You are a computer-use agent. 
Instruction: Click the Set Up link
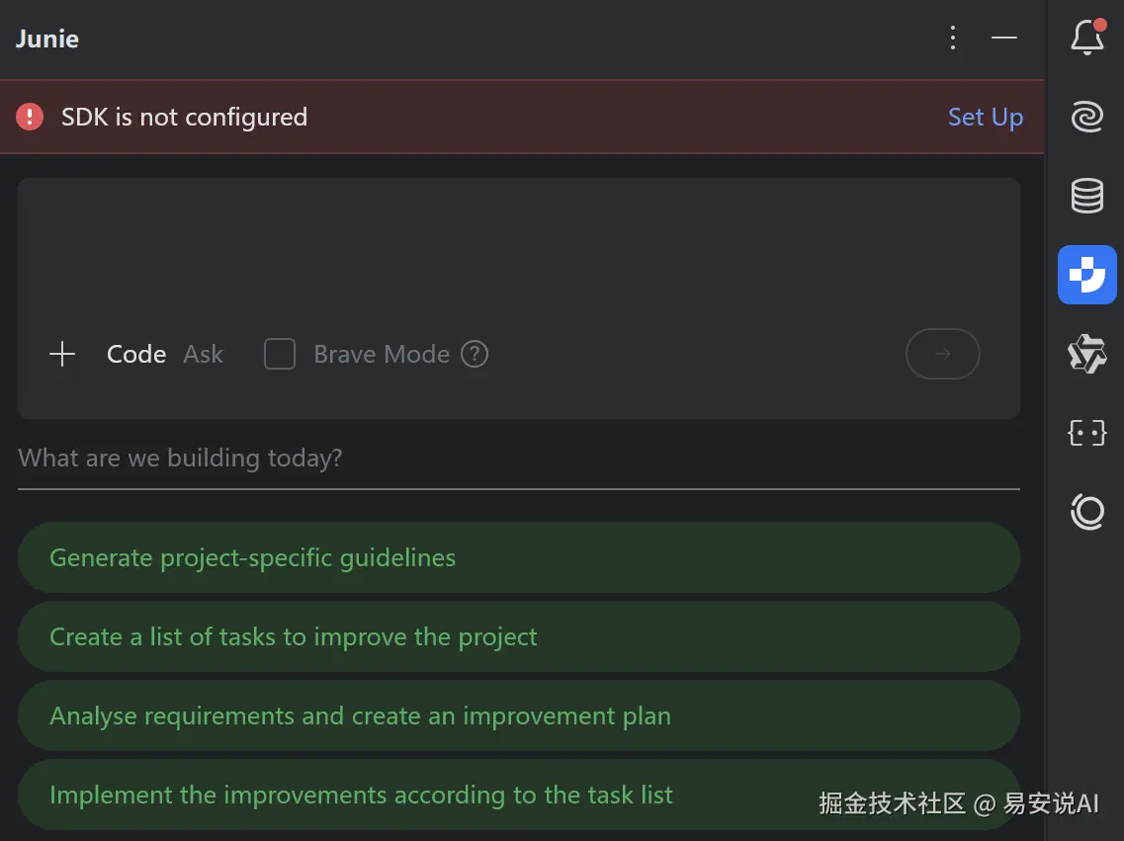(x=985, y=117)
